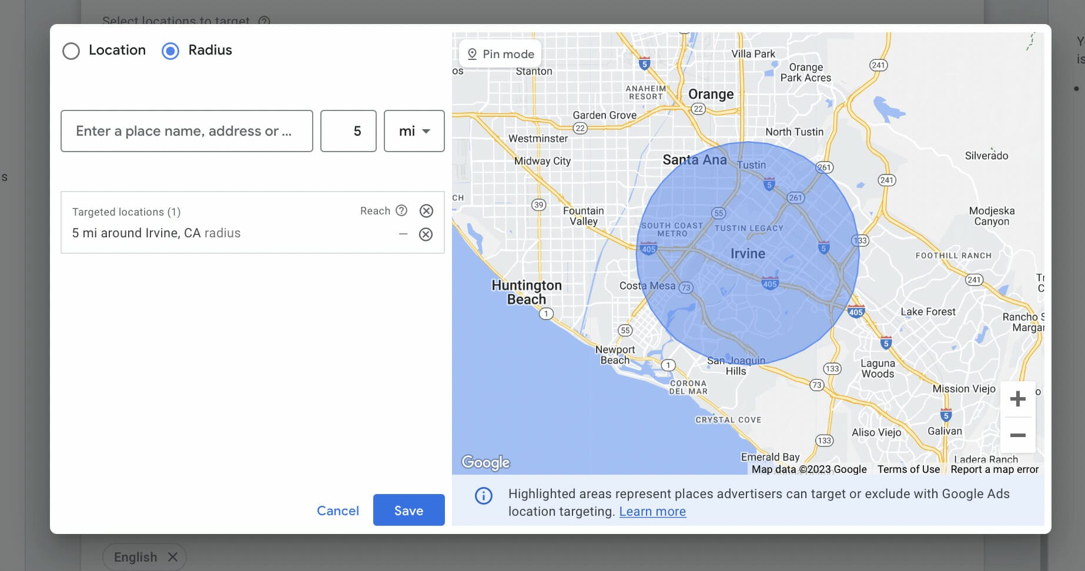Open the mi distance unit dropdown
Screen dimensions: 1085x571
(414, 131)
